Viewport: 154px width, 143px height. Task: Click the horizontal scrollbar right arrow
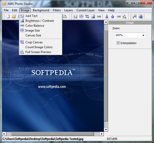[x=102, y=134]
